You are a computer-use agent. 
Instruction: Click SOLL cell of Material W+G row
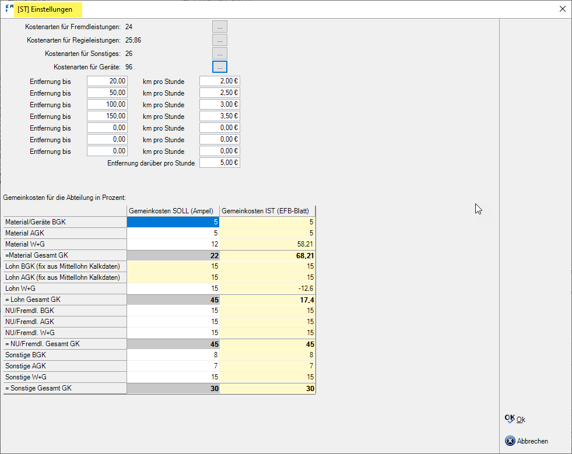point(173,244)
